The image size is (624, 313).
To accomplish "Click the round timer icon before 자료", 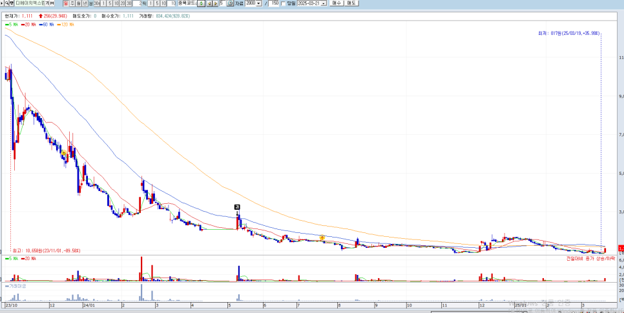I will click(x=230, y=4).
